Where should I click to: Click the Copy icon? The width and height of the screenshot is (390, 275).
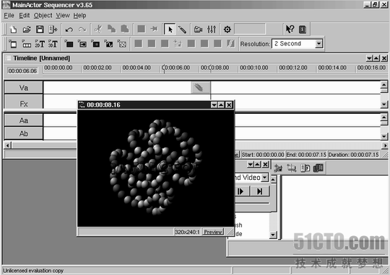[x=111, y=30]
